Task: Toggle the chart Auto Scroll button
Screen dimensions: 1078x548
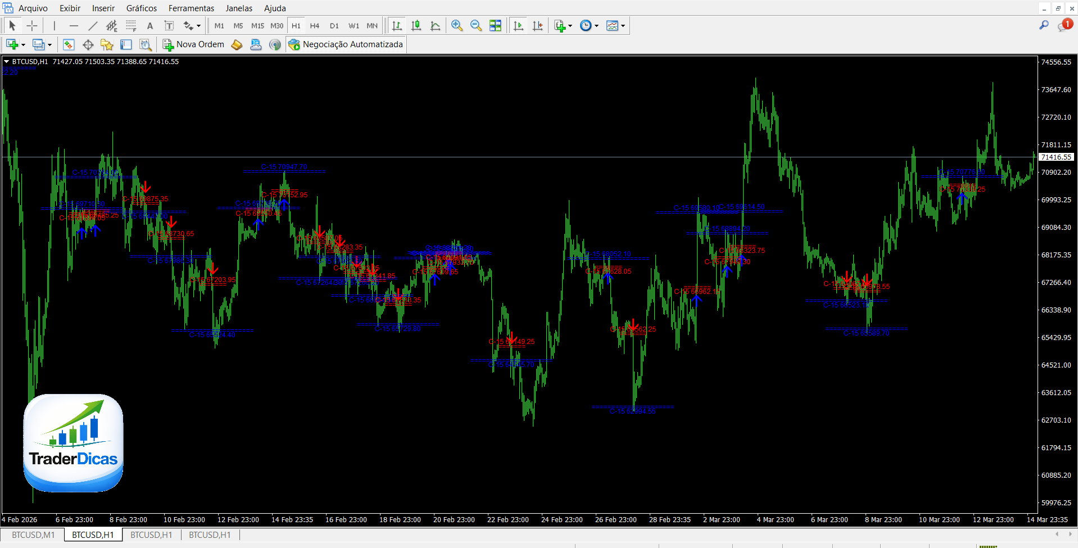Action: (x=518, y=26)
